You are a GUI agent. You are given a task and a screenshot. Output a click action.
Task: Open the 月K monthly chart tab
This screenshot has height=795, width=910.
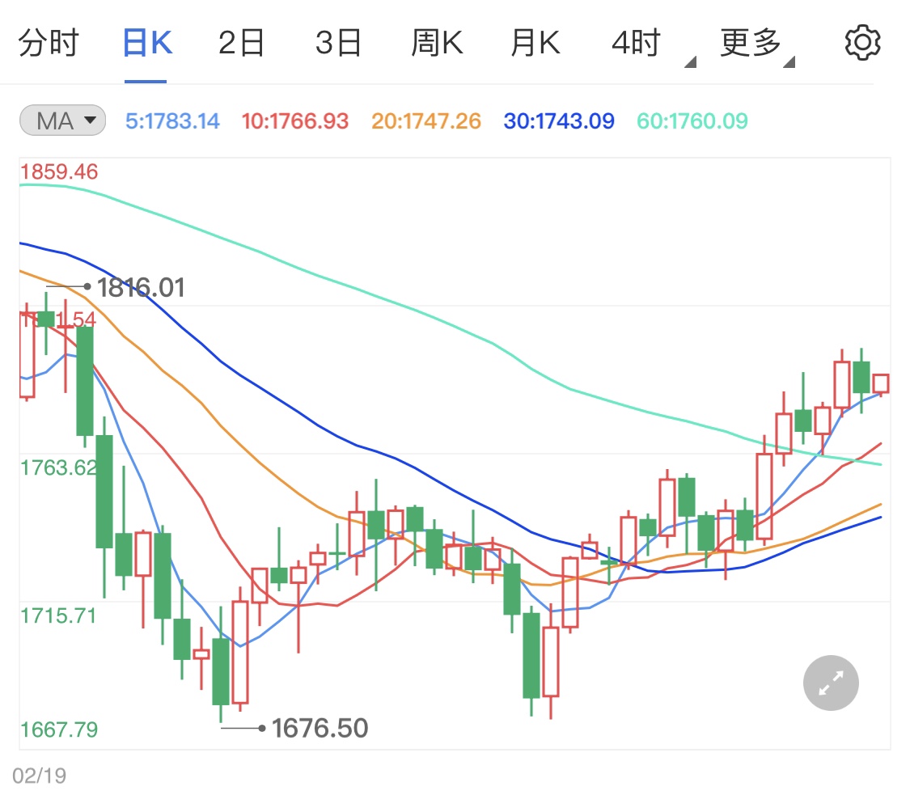[x=535, y=43]
